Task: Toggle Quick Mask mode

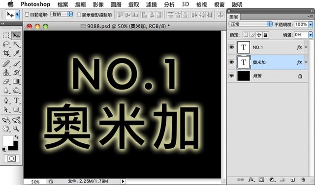Action: [x=11, y=159]
